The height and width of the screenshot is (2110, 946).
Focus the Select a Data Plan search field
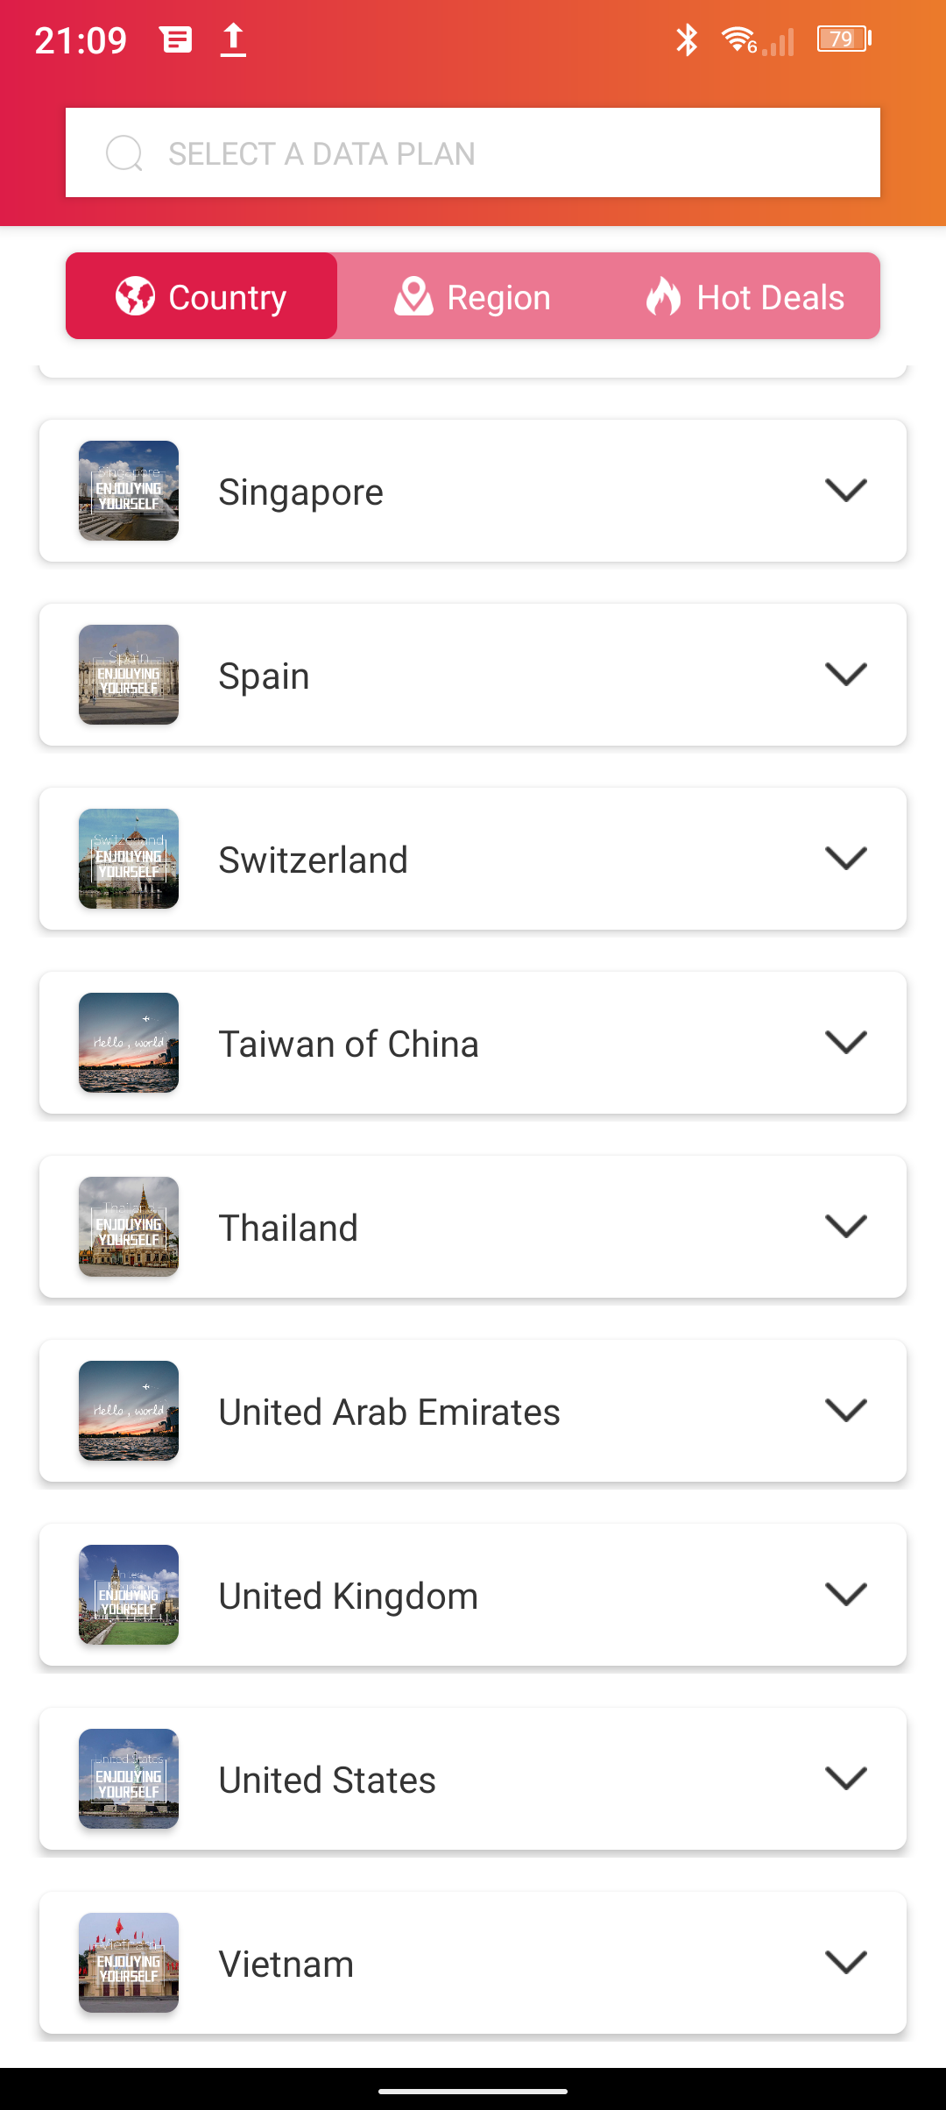tap(473, 153)
